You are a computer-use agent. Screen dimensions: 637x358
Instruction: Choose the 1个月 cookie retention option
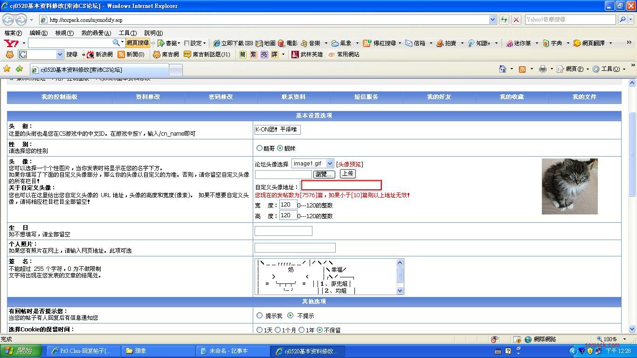point(278,330)
